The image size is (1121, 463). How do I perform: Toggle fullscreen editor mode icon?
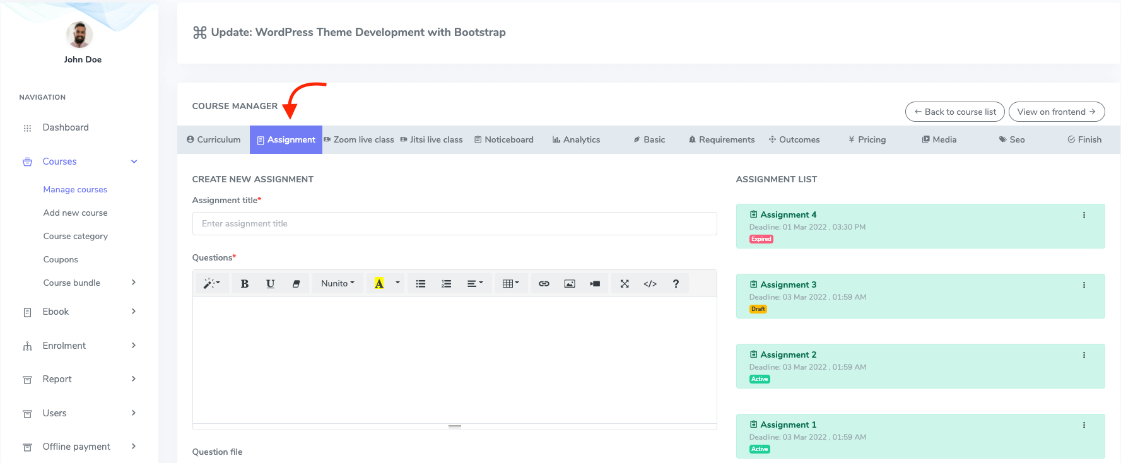[x=625, y=284]
